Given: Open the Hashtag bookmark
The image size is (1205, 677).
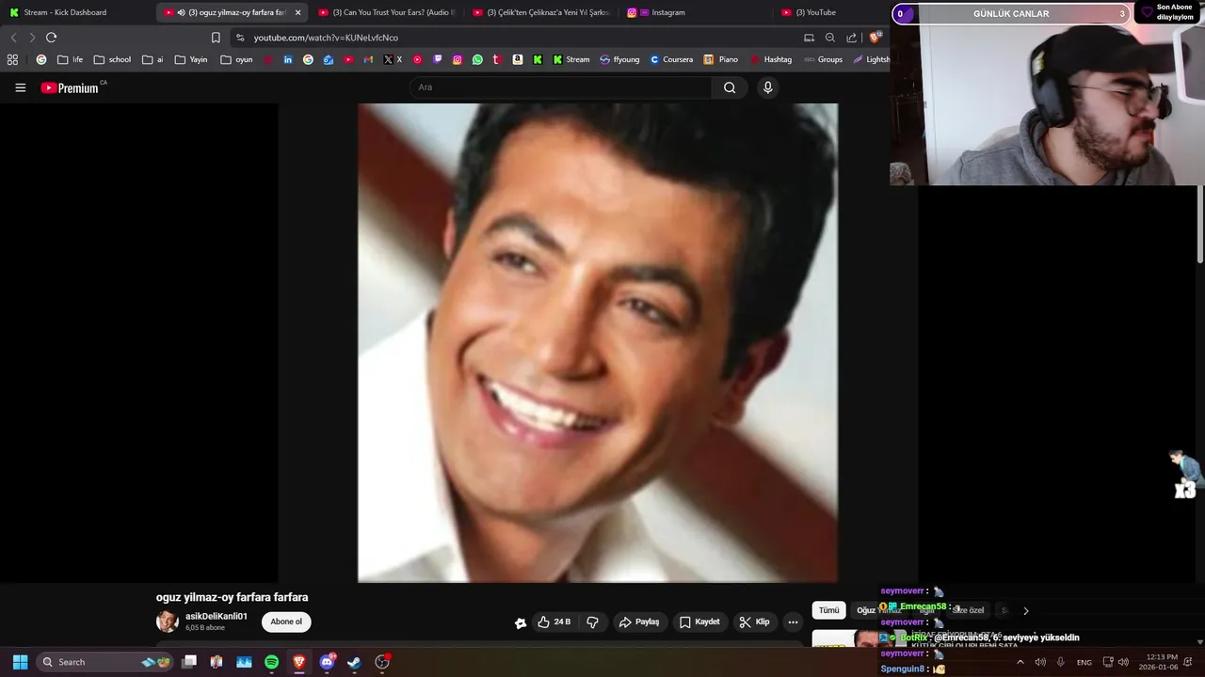Looking at the screenshot, I should (770, 59).
